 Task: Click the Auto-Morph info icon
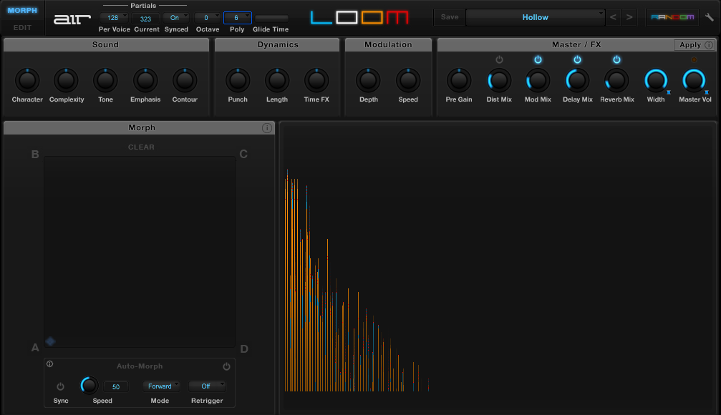tap(49, 364)
